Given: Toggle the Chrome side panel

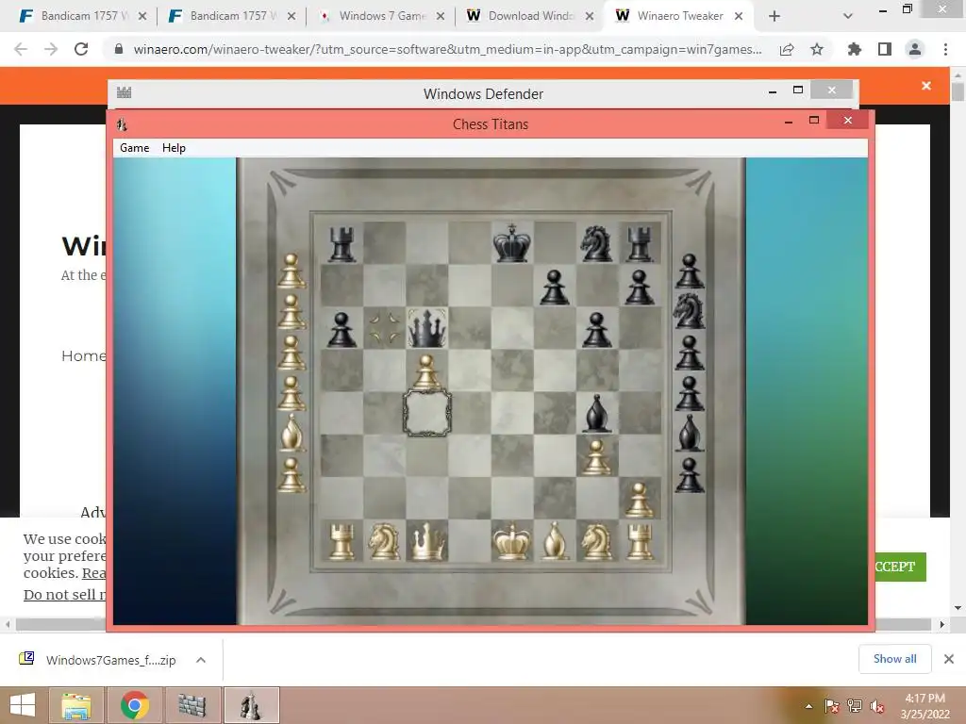Looking at the screenshot, I should (x=885, y=49).
